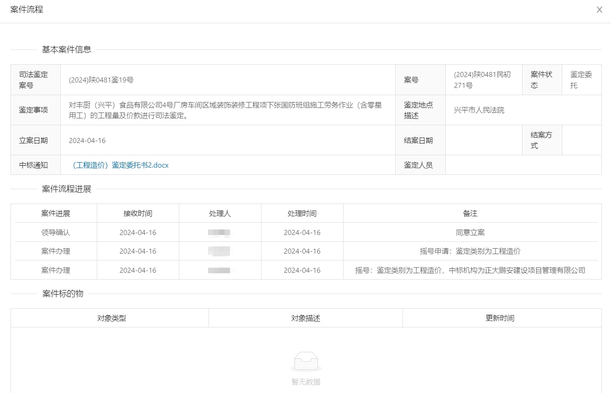Click the 兴平市人民法院 location value

tap(479, 110)
